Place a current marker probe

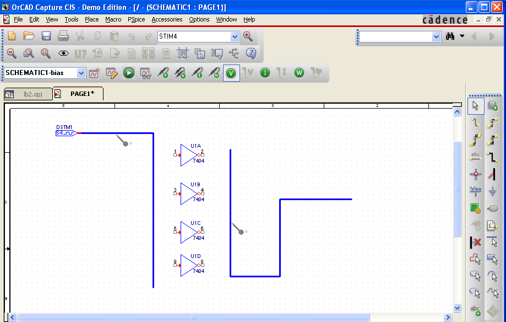tap(197, 73)
